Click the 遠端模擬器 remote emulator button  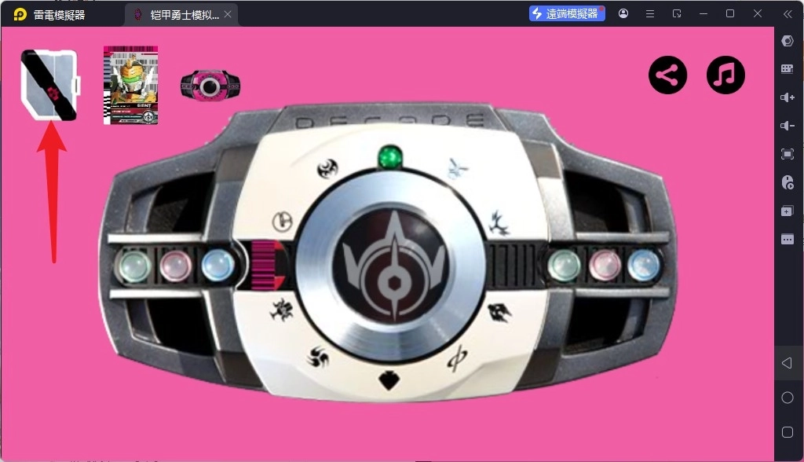tap(567, 13)
